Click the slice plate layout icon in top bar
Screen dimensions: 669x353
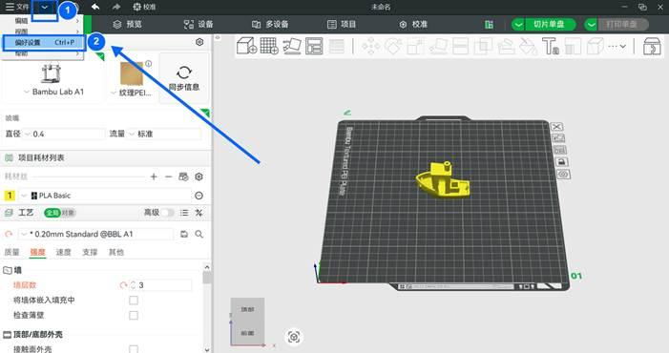point(489,24)
